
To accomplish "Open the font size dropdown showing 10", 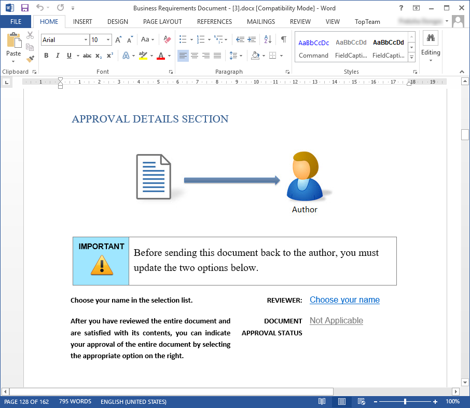I will pos(108,39).
